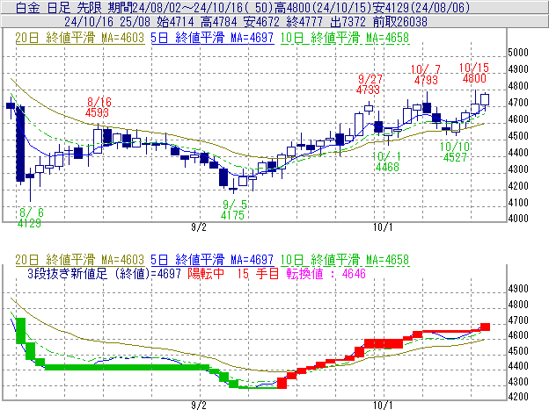Click the 9/5 4175 low marker label
Screen dimensions: 549x417
[x=233, y=210]
